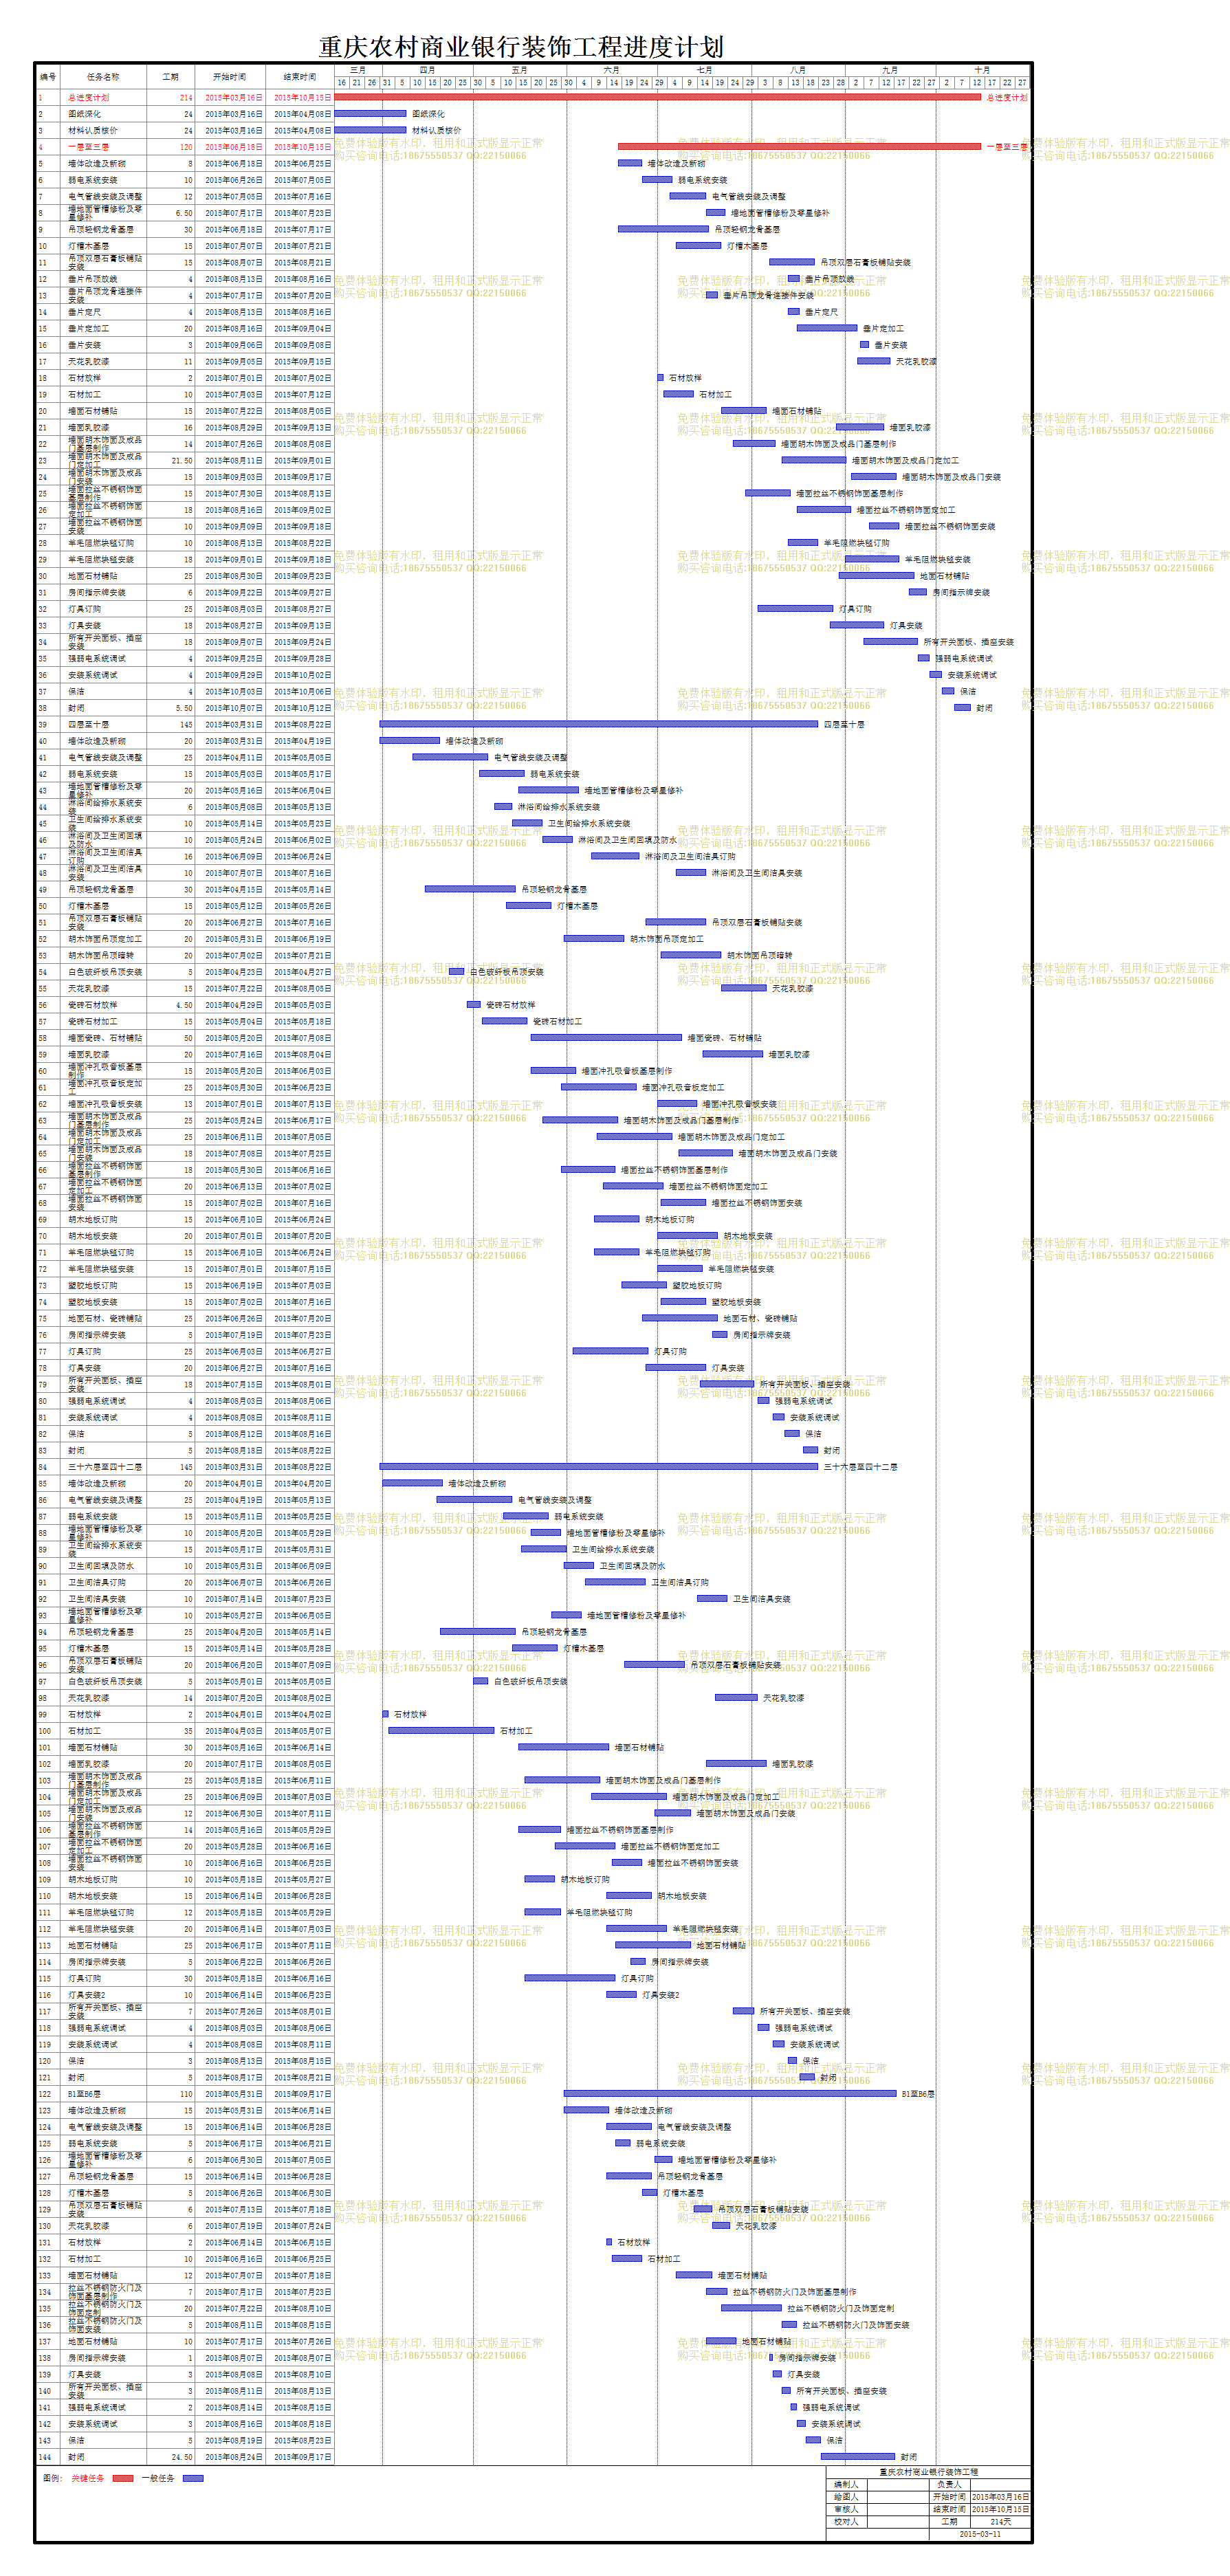Click the blue 一般任务 legend swatch
Image resolution: width=1230 pixels, height=2576 pixels.
tap(193, 2478)
